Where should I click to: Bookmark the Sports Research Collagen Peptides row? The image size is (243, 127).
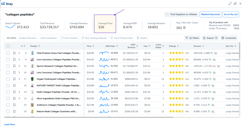(x=14, y=66)
